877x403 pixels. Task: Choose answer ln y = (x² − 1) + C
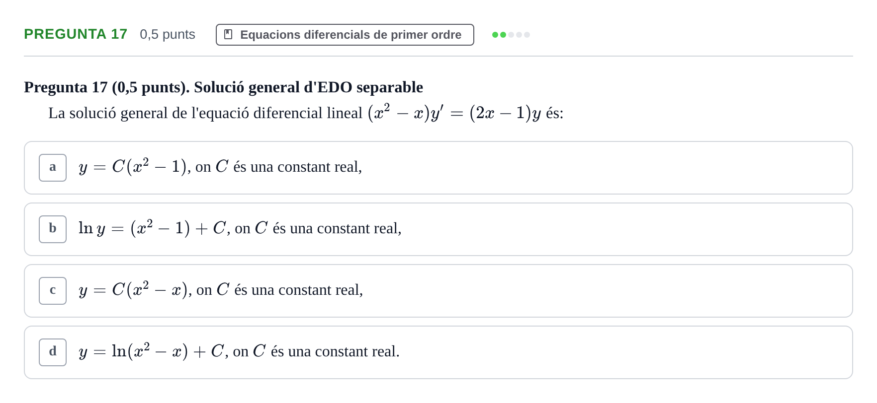click(x=438, y=229)
